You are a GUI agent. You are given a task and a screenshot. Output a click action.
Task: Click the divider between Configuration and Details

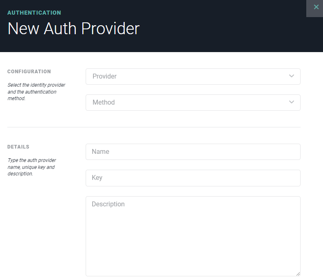click(154, 127)
